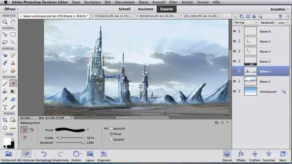Choose the Background Eraser variant
Screen dimensions: 292x164
click(31, 130)
